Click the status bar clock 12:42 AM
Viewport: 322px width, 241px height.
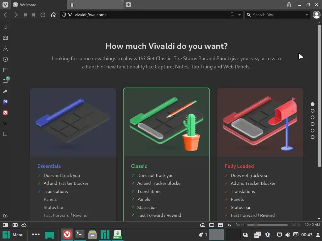[x=312, y=225]
